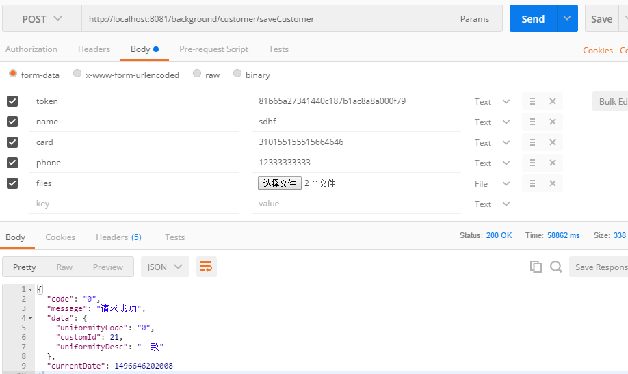Open the request Tests tab
628x374 pixels.
[278, 49]
